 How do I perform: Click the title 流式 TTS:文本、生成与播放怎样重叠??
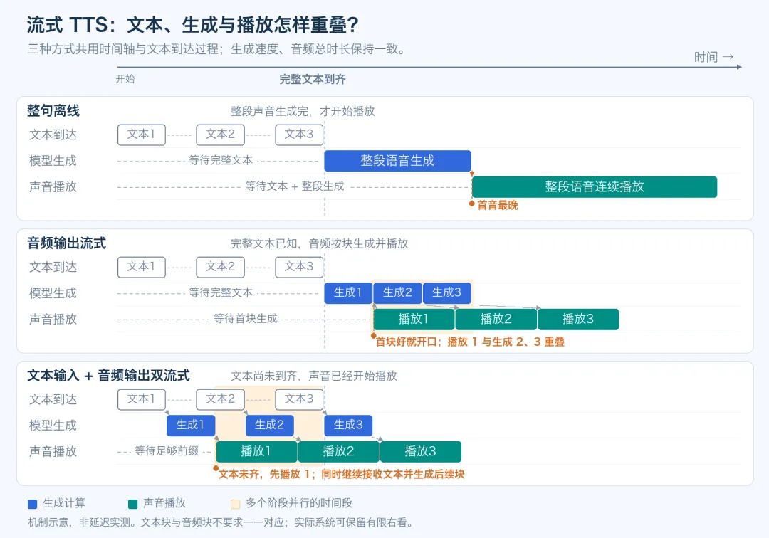tap(192, 25)
